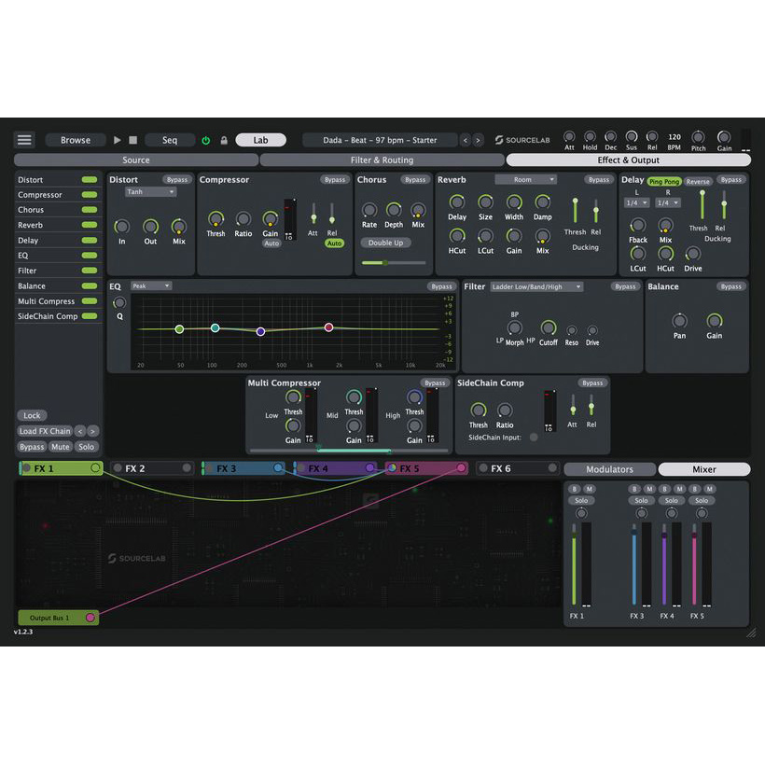This screenshot has height=765, width=765.
Task: Start playback with the play button
Action: (x=118, y=140)
